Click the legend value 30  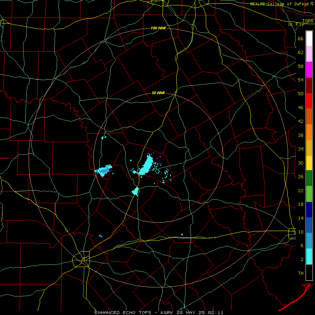pyautogui.click(x=301, y=163)
